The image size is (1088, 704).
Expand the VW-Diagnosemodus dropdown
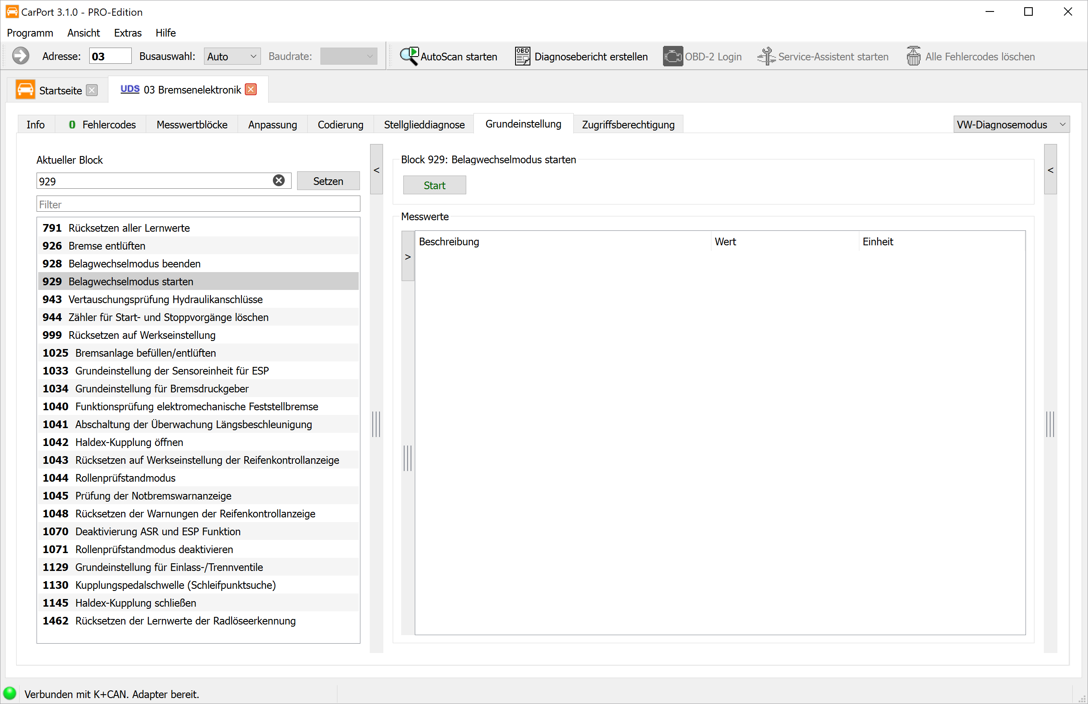tap(1011, 124)
